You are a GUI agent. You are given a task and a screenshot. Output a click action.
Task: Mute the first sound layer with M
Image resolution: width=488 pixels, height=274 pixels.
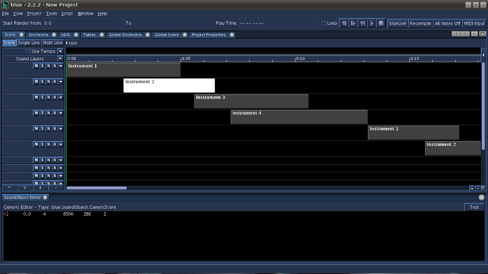pos(36,66)
